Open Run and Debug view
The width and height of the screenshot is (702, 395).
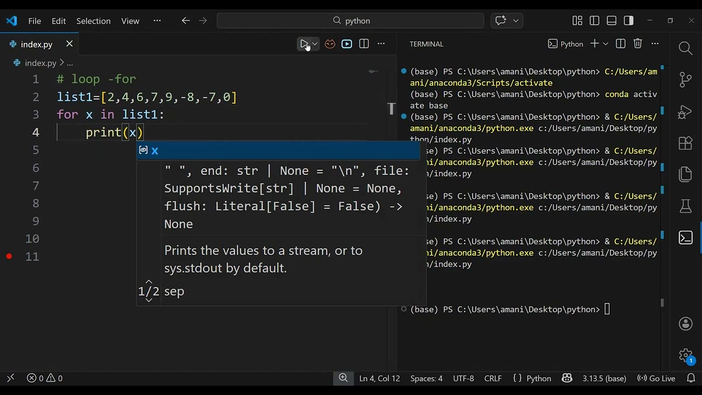click(686, 111)
